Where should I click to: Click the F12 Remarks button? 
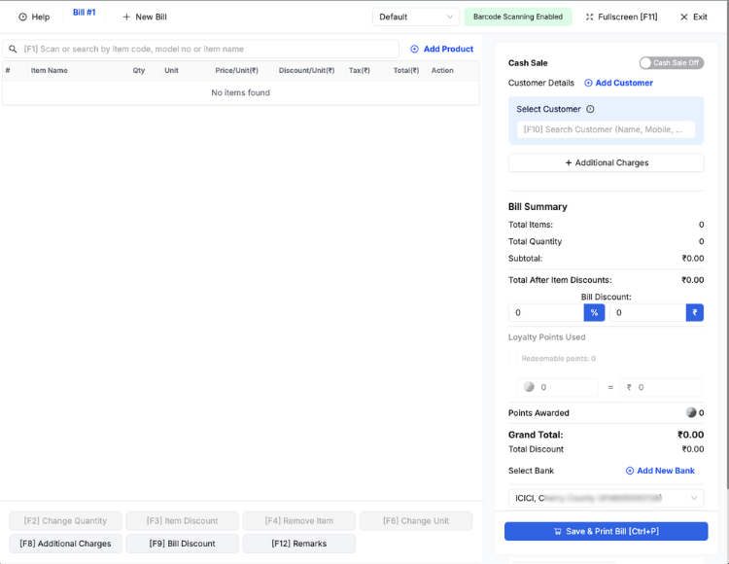[x=298, y=544]
